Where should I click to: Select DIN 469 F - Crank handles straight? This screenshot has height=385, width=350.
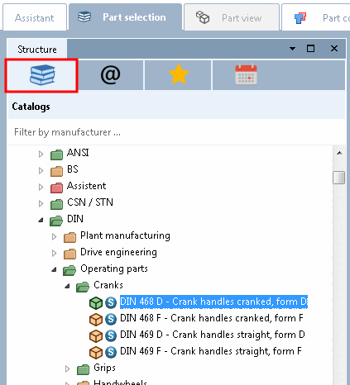tap(211, 351)
